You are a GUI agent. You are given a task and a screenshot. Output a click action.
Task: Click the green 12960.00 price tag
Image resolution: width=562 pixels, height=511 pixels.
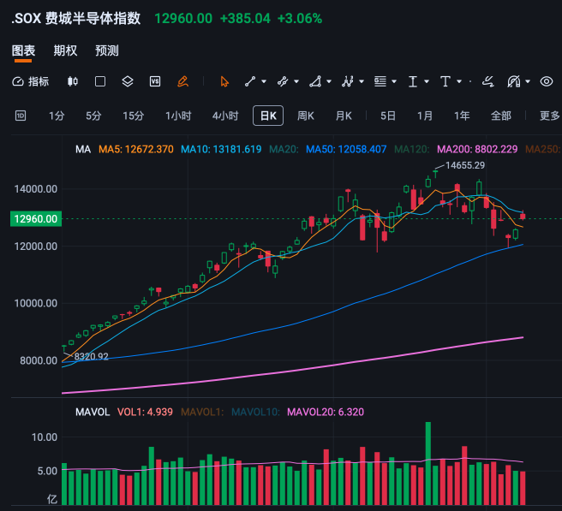point(36,219)
